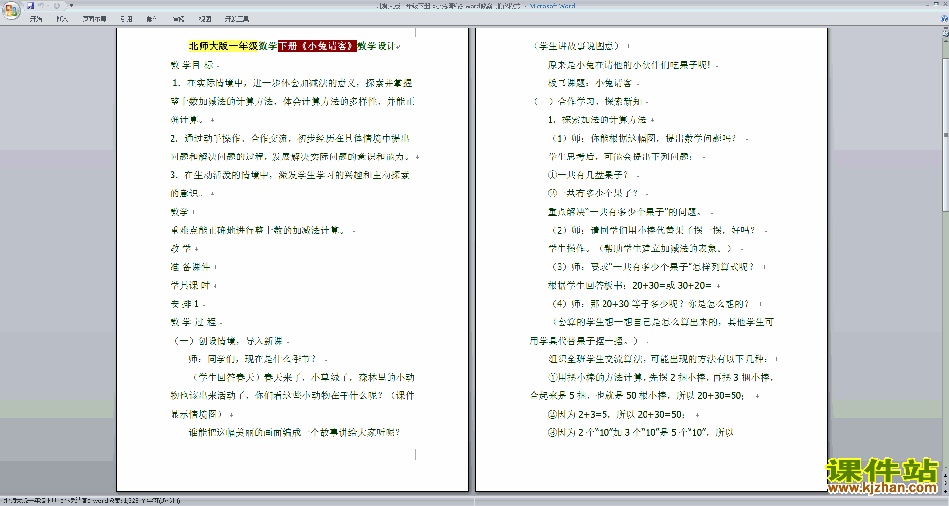Click the vertical scrollbar thumb
The height and width of the screenshot is (506, 949).
coord(945,134)
